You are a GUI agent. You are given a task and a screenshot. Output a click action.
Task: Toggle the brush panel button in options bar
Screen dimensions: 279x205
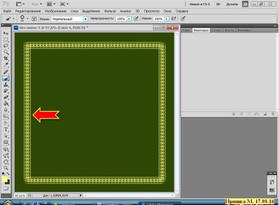tap(34, 18)
